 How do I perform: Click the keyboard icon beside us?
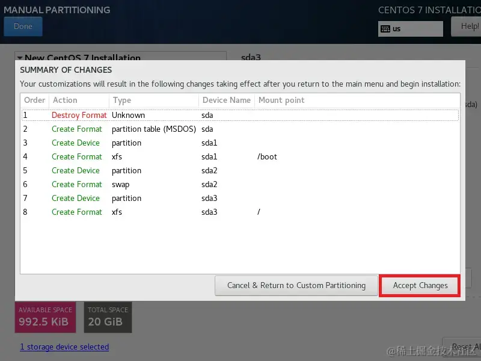click(x=385, y=29)
